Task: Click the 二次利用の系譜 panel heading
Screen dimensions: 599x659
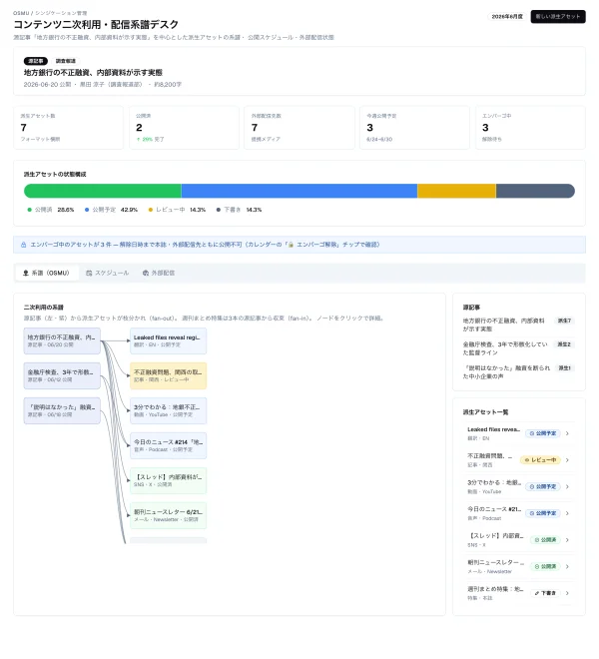Action: coord(43,308)
